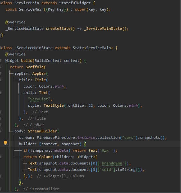This screenshot has width=181, height=193.
Task: Click the child: property name
Action: 30,93
